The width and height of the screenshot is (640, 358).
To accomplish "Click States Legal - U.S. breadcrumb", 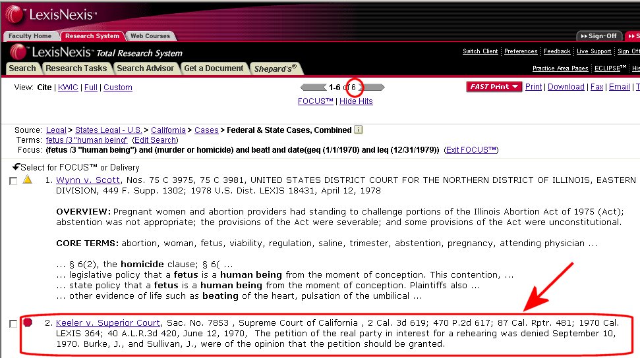I will (x=108, y=130).
